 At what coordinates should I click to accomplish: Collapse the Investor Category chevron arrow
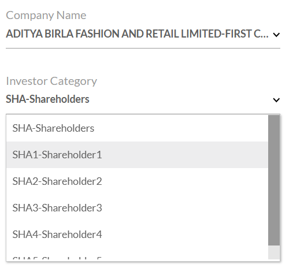(276, 100)
